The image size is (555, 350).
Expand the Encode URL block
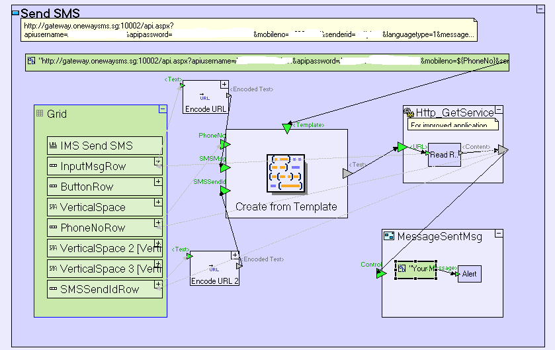click(x=224, y=85)
